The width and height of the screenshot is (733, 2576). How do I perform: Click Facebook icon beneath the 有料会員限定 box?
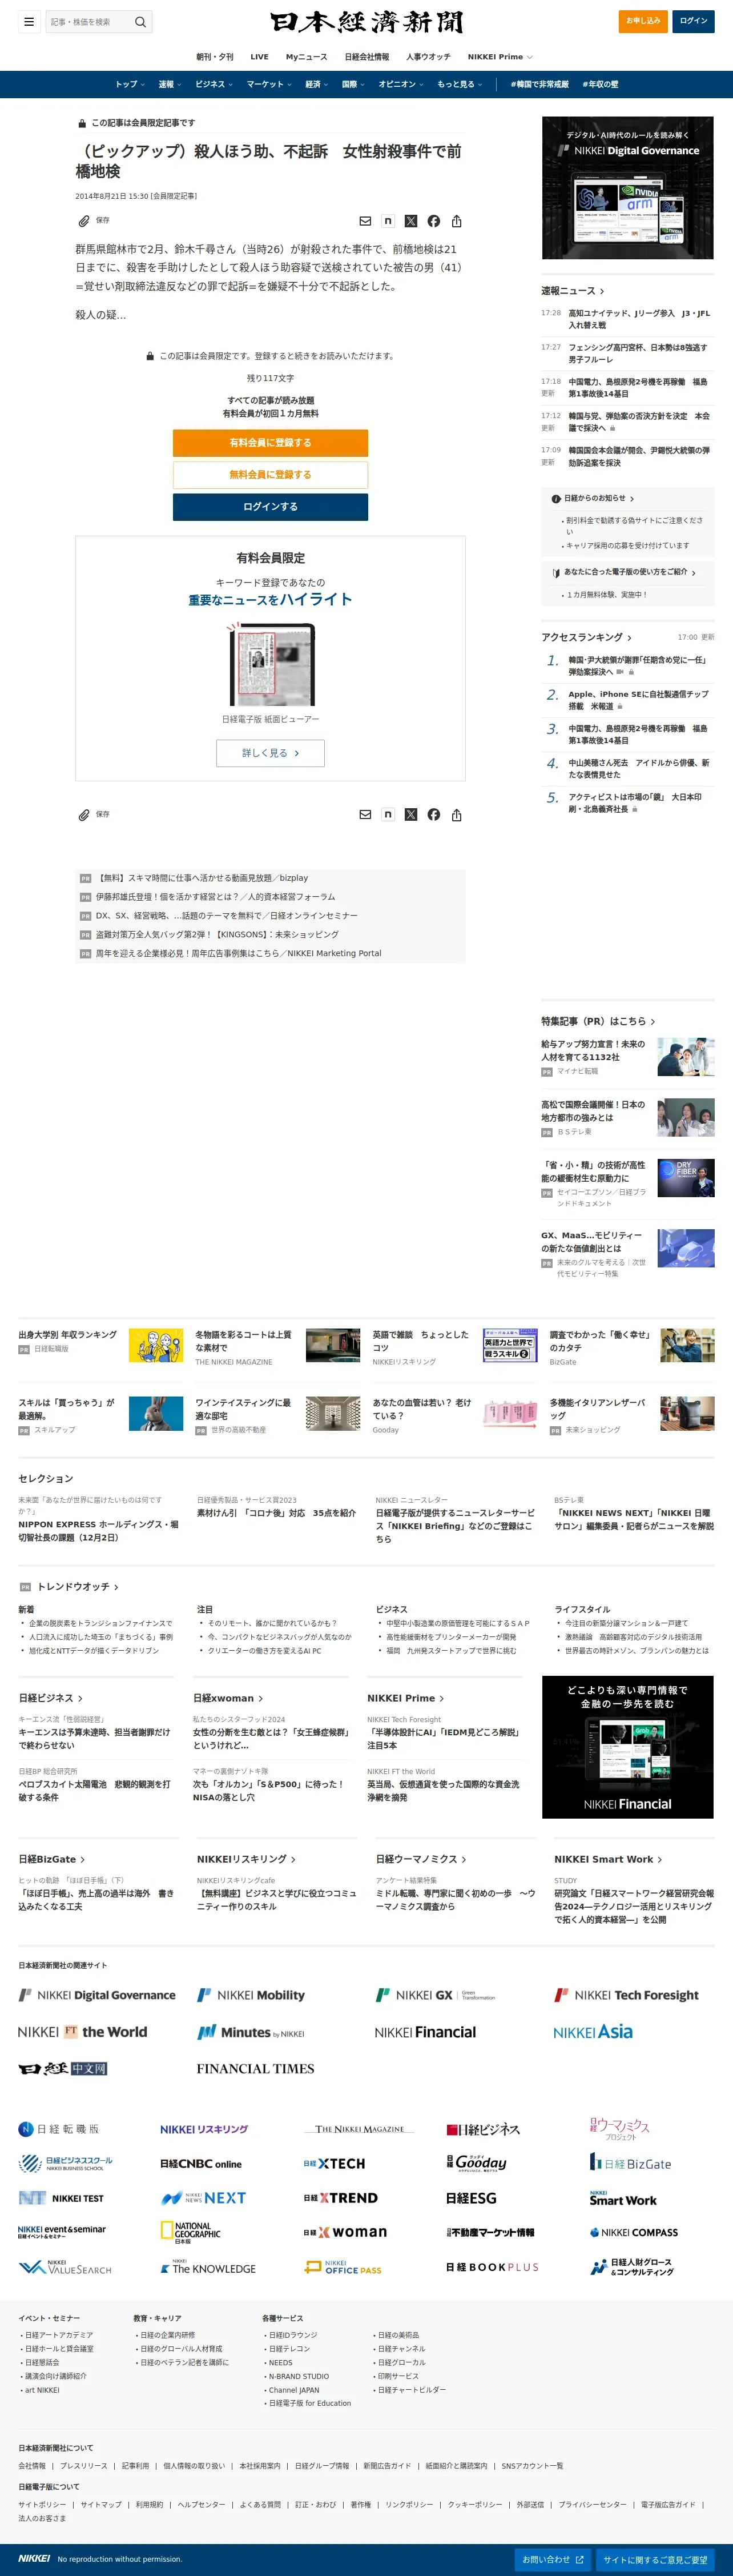(433, 815)
